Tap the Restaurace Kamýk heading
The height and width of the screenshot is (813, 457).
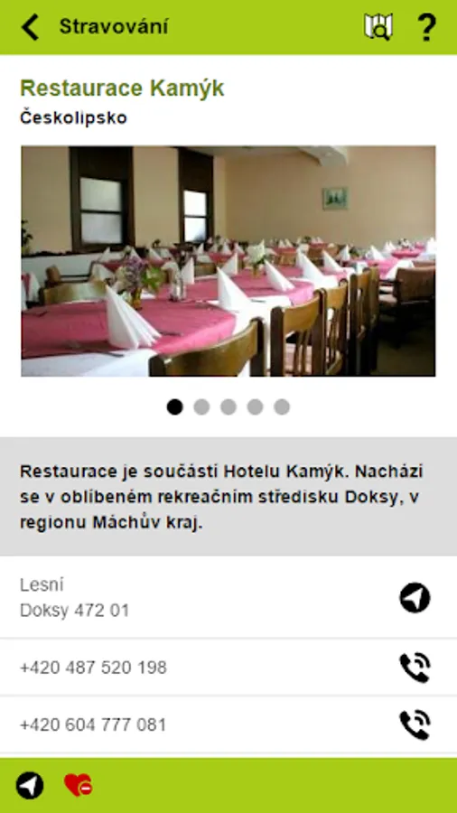point(122,89)
